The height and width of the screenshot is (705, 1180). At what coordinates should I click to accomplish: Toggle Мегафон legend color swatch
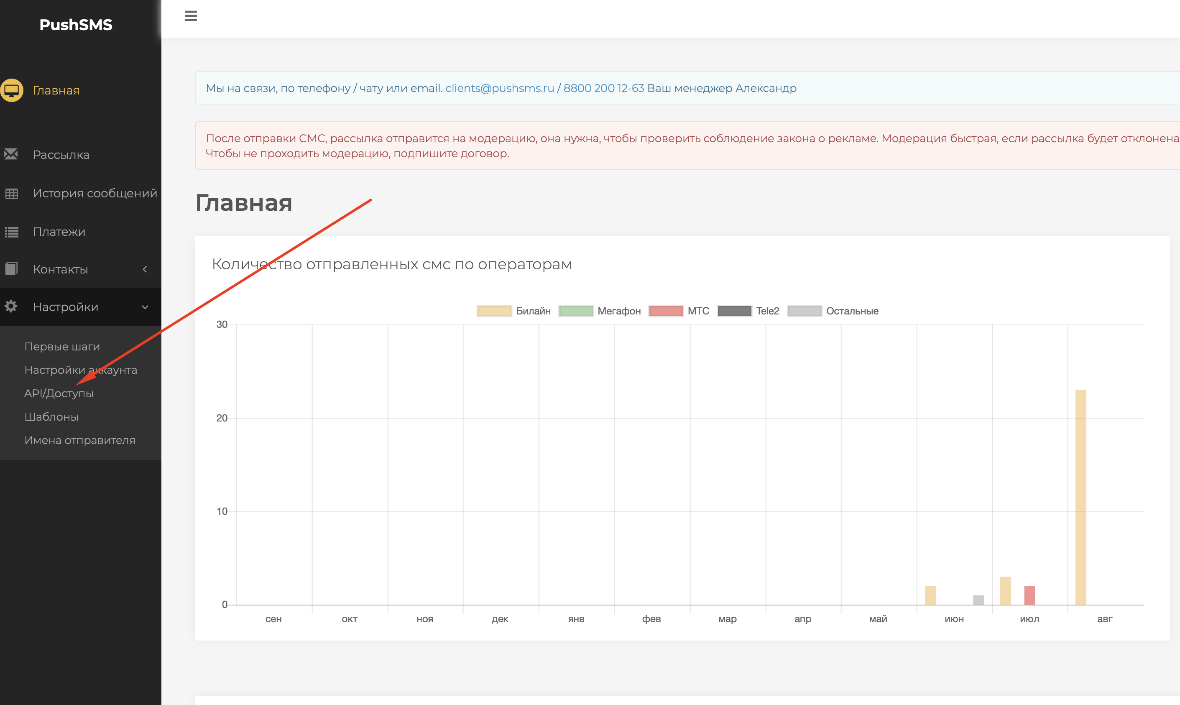pyautogui.click(x=576, y=311)
